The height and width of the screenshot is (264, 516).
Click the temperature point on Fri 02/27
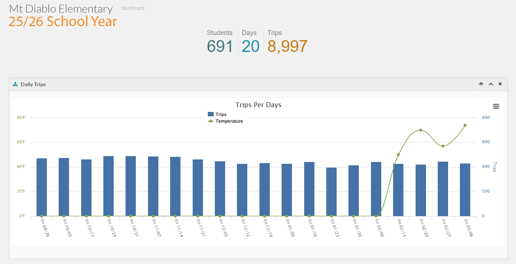443,146
